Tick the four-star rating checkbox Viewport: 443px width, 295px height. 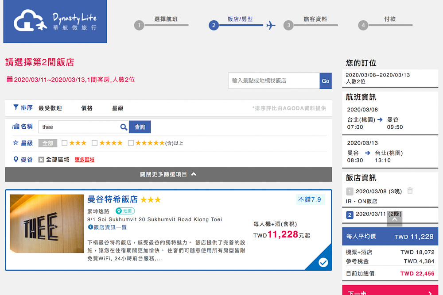pos(95,143)
